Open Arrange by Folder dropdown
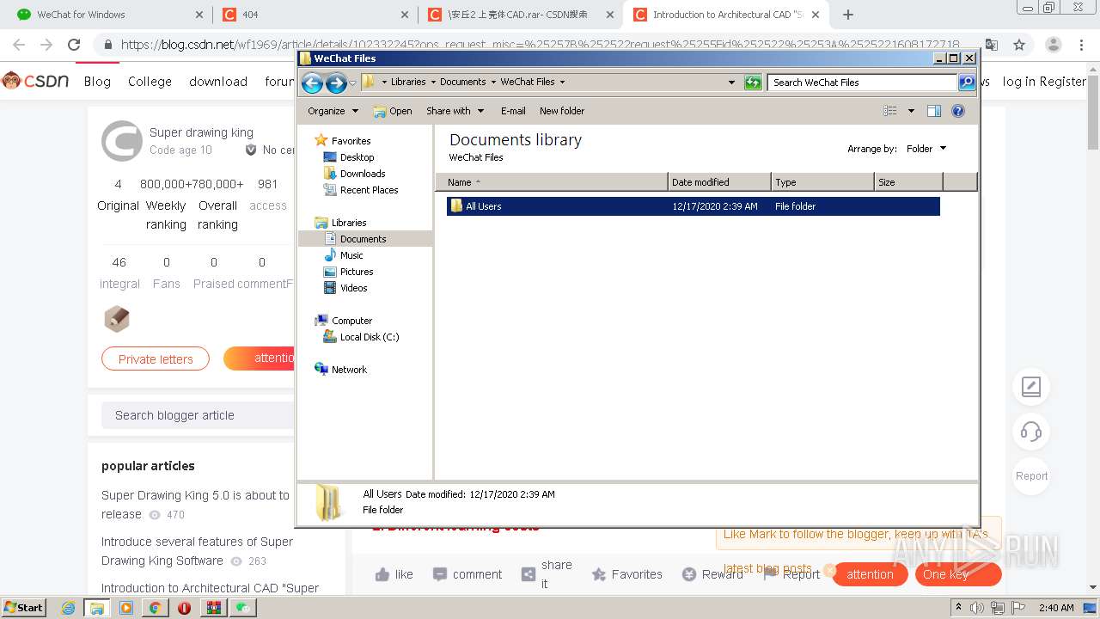The height and width of the screenshot is (619, 1100). point(926,149)
